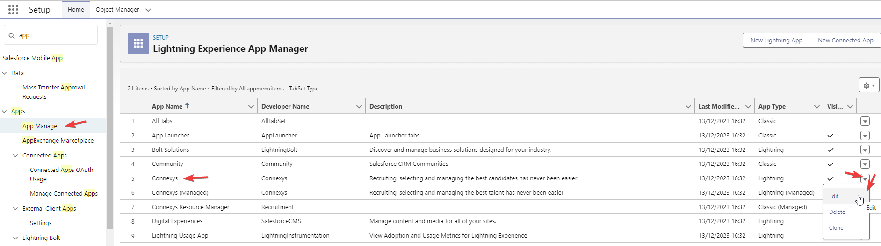Click the Visible checkmark for Community
This screenshot has width=881, height=246.
click(x=830, y=164)
